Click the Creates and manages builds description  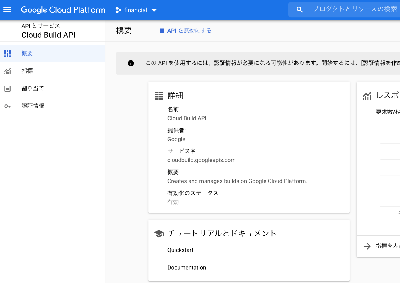point(237,181)
